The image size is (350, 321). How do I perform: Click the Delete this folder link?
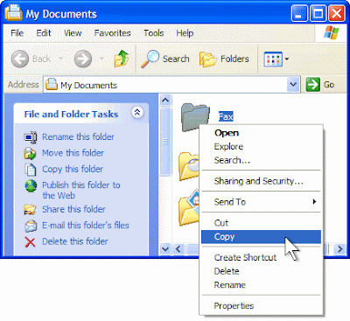coord(75,241)
